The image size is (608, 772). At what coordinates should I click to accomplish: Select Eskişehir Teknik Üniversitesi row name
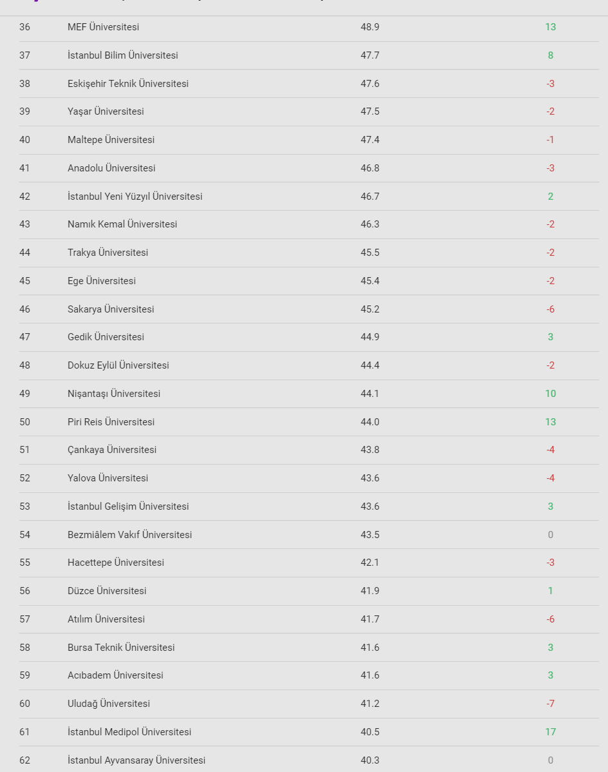[x=128, y=84]
